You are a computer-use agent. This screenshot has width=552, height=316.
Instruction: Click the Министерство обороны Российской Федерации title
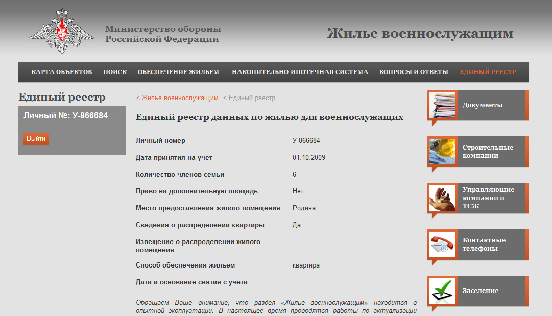point(163,34)
